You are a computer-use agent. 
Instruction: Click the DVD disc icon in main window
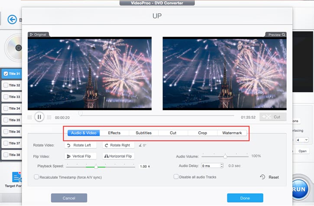click(x=14, y=48)
